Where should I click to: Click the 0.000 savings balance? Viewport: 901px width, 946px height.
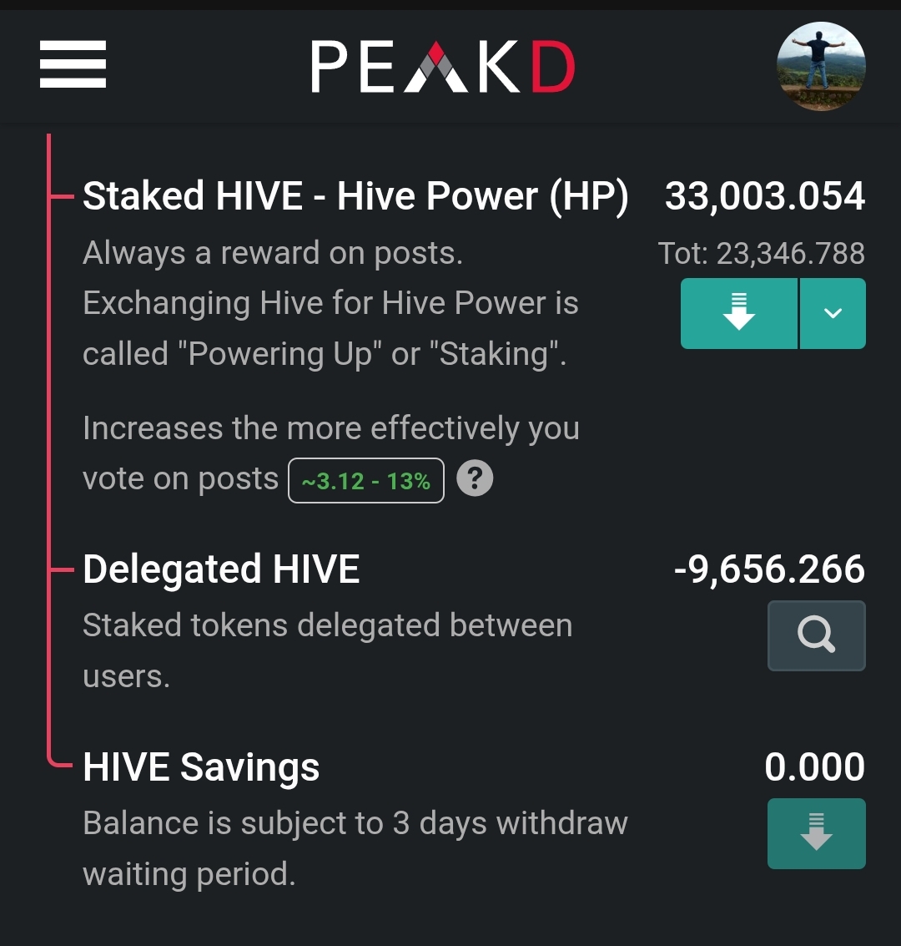tap(814, 767)
